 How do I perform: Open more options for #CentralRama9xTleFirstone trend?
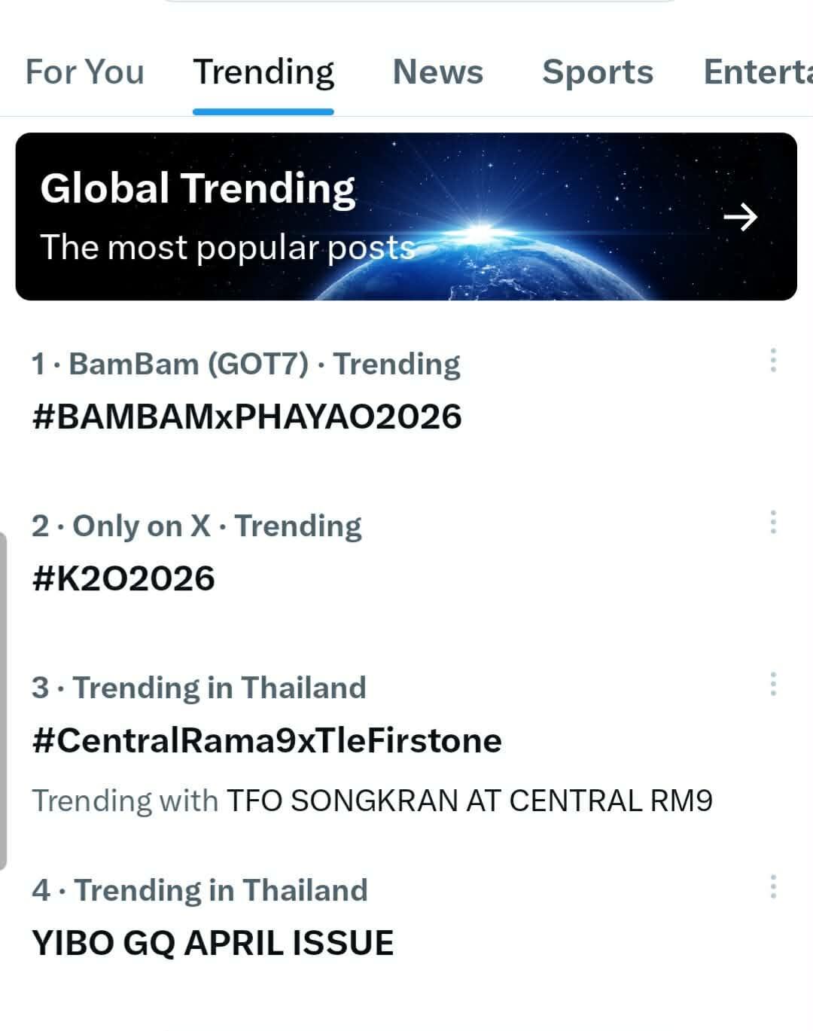(772, 684)
